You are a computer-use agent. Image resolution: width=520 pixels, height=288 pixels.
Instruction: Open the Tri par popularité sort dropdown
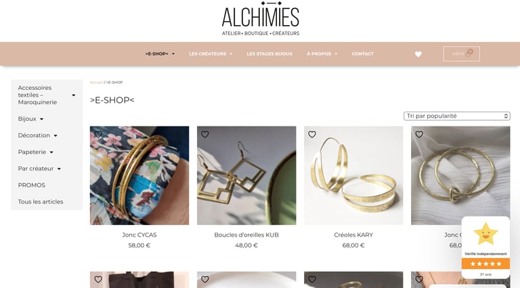pyautogui.click(x=456, y=116)
